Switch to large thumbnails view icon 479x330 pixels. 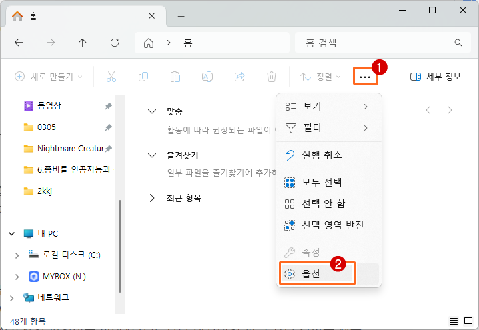pos(468,321)
